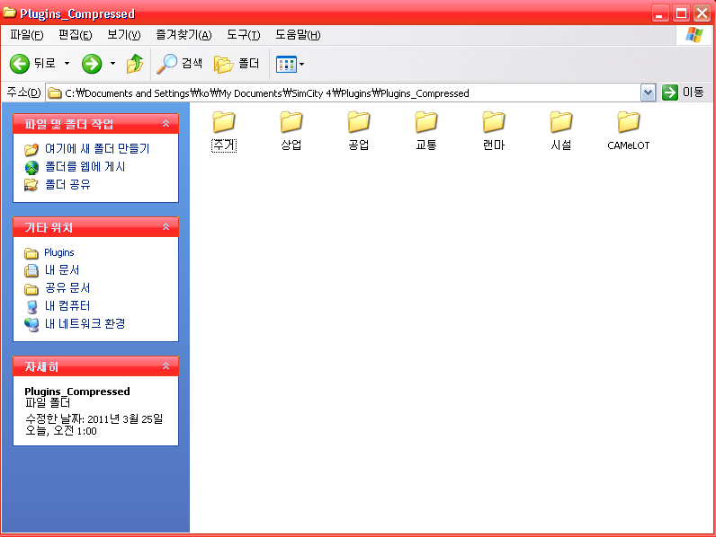Open the Search (검색) toolbar button
The height and width of the screenshot is (537, 716).
coord(179,64)
